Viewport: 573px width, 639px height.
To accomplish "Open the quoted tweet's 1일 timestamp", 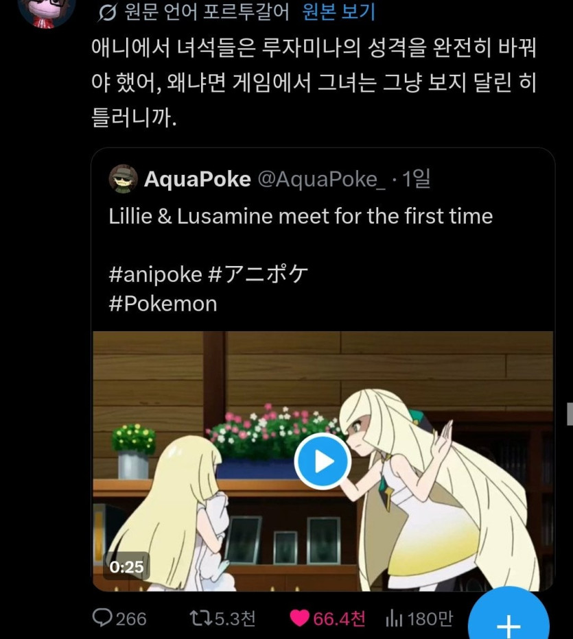I will pos(417,178).
